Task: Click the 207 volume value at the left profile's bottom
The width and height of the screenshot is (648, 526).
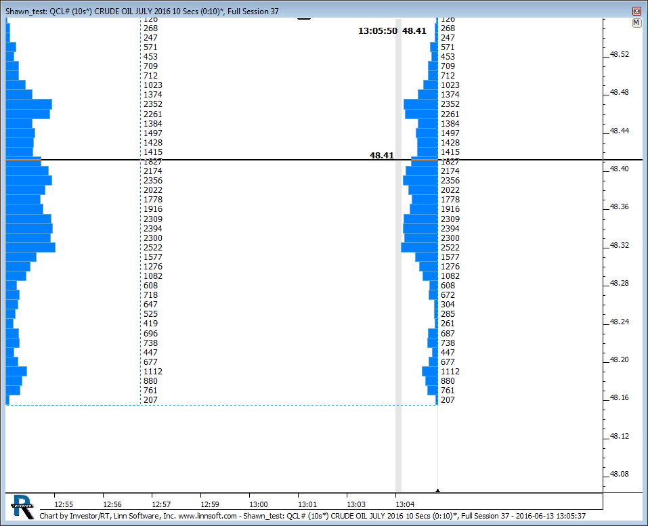Action: click(x=150, y=401)
